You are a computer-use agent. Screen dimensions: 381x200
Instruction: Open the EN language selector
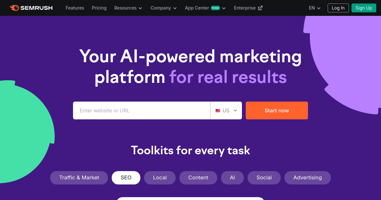(315, 8)
